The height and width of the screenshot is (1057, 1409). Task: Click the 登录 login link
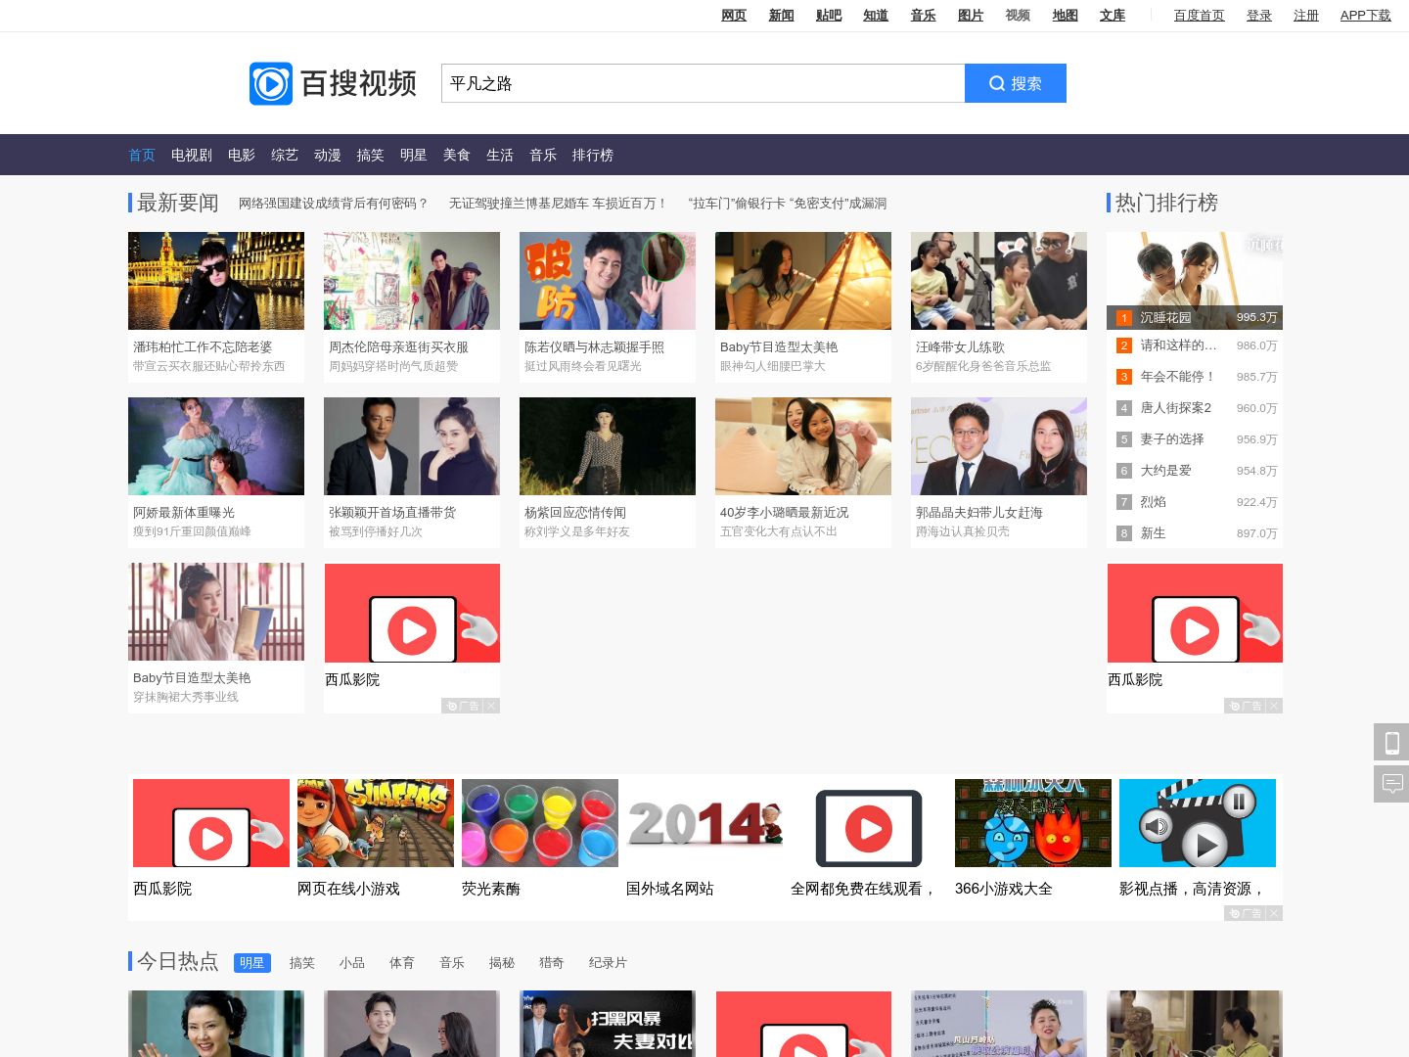[1259, 15]
